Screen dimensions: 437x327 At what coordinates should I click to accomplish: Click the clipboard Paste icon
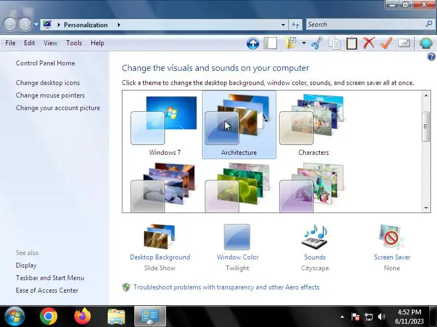coord(351,44)
